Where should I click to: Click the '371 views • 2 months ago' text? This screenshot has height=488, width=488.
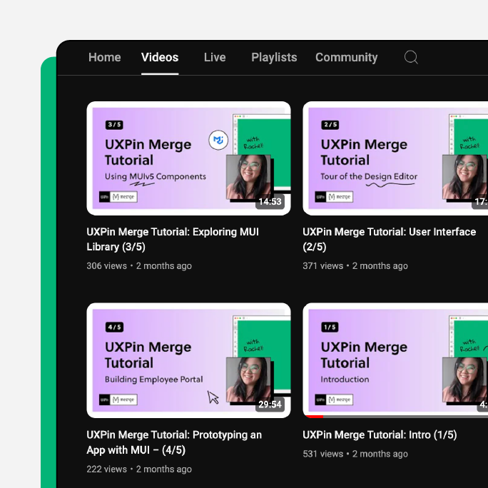tap(355, 266)
